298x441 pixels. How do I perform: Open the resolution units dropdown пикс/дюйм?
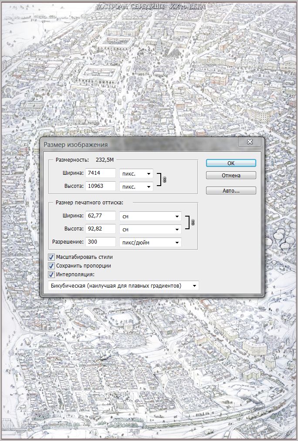point(150,242)
